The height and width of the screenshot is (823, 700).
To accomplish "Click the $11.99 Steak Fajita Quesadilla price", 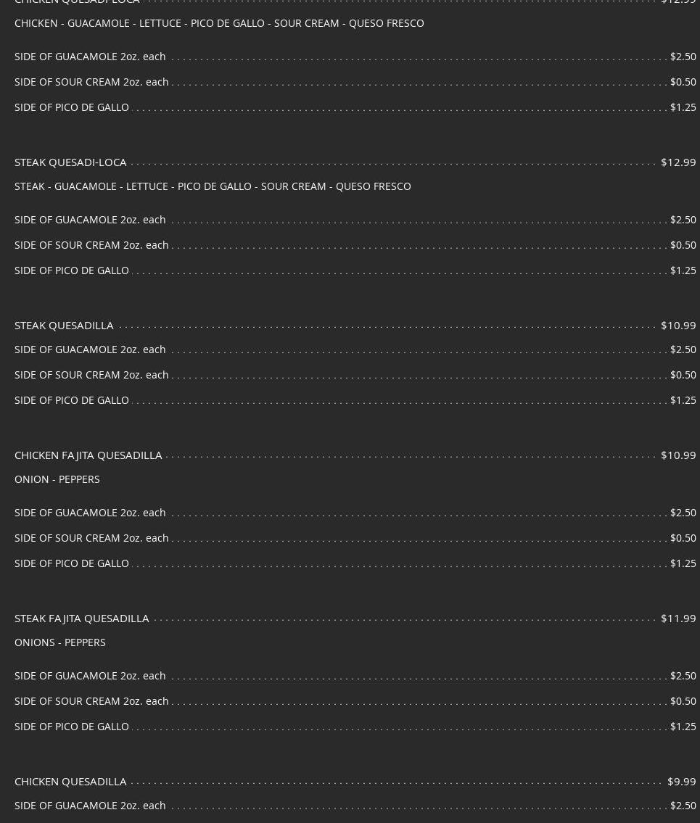I will pos(678,619).
